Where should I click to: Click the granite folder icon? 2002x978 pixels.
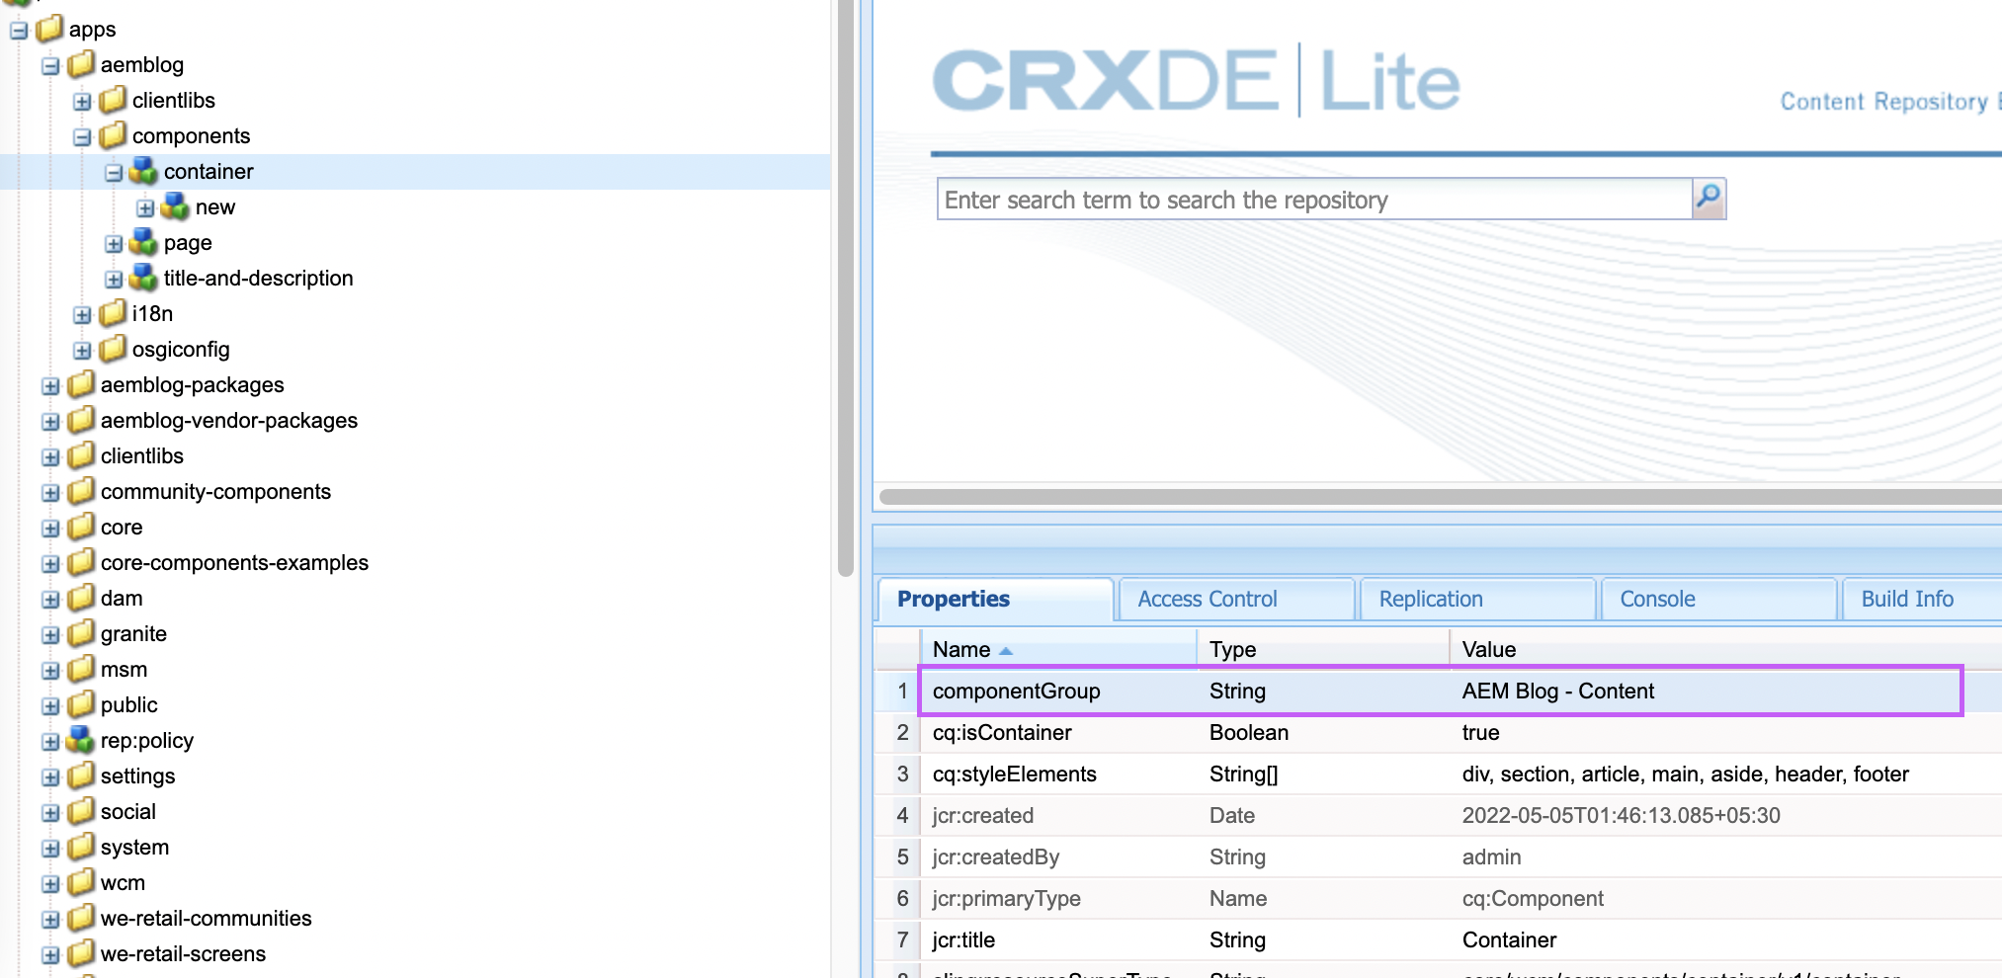coord(81,633)
